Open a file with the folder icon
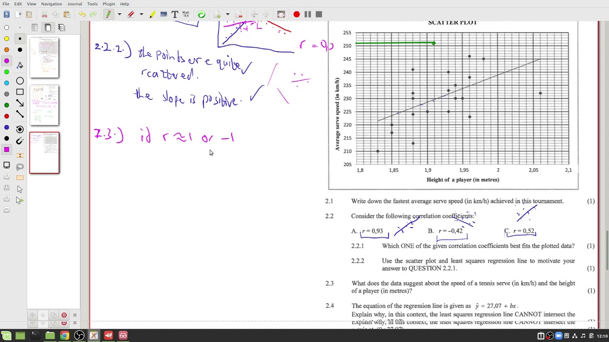The image size is (609, 342). pos(28,14)
